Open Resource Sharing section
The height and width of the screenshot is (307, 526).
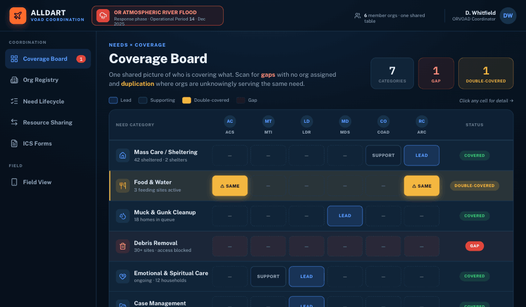point(48,122)
